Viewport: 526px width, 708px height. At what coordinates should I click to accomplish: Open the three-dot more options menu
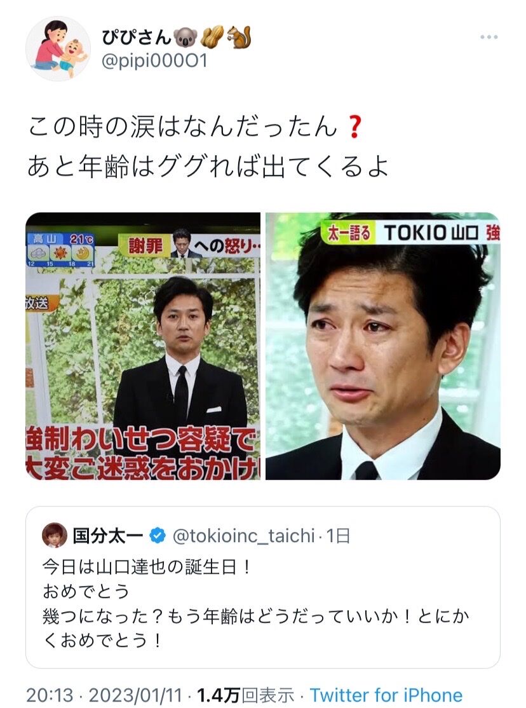[489, 37]
